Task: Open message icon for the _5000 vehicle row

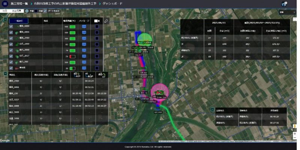Action: [x=84, y=50]
